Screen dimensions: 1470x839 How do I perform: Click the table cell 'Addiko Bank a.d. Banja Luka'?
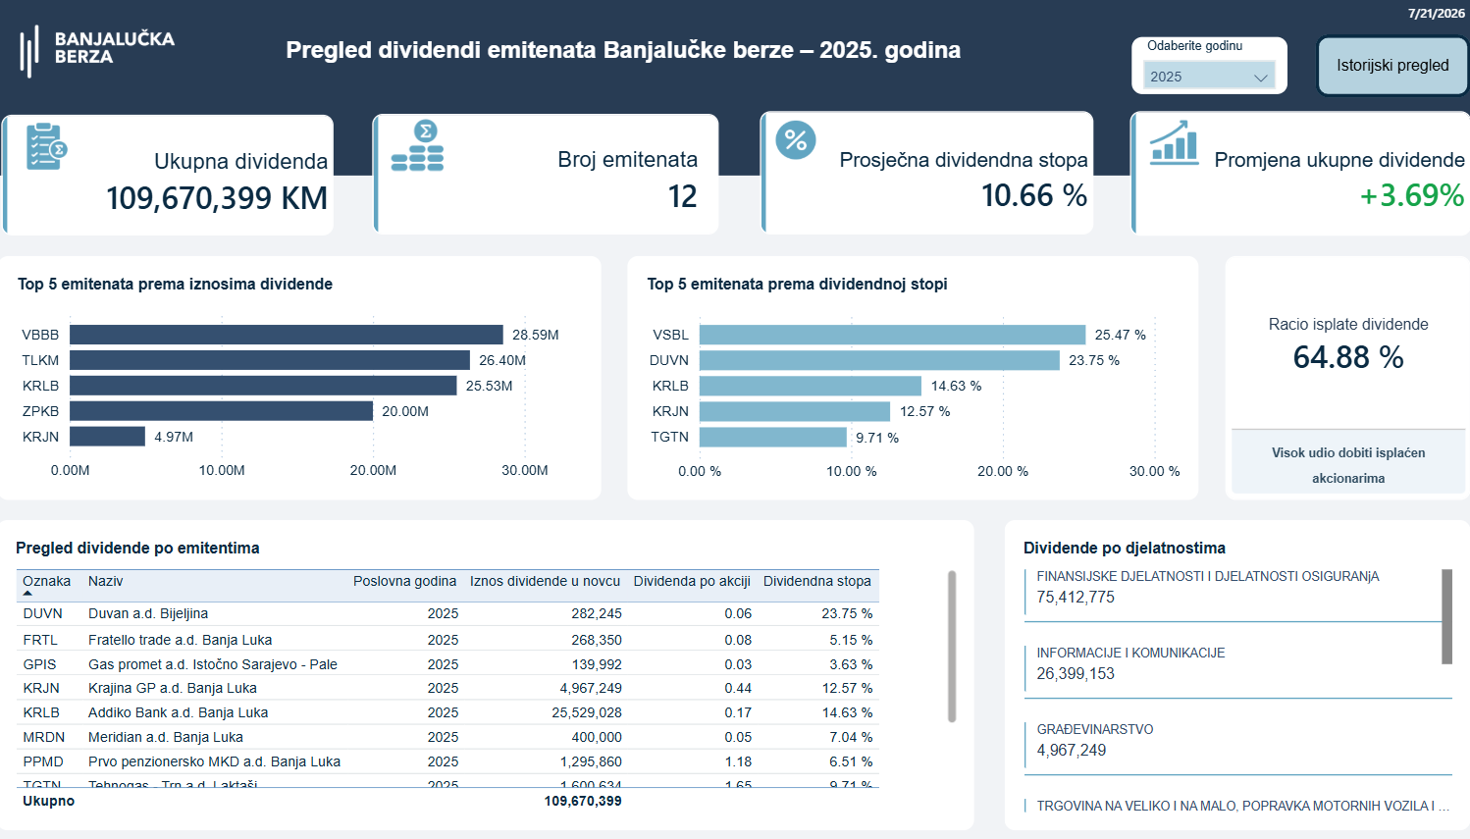179,712
